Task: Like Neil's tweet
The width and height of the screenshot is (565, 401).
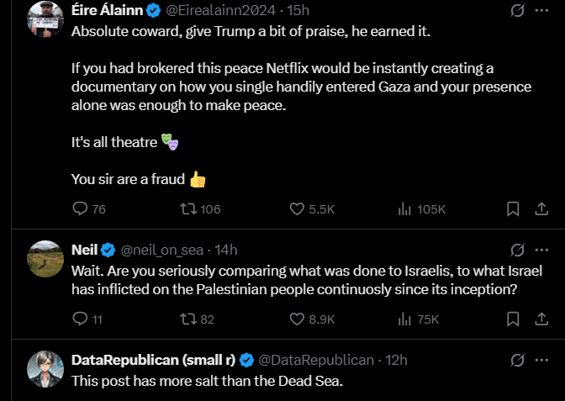Action: (x=297, y=319)
